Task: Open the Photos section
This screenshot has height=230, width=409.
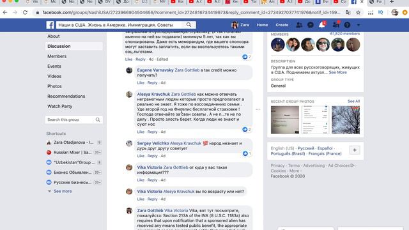Action: (x=54, y=86)
